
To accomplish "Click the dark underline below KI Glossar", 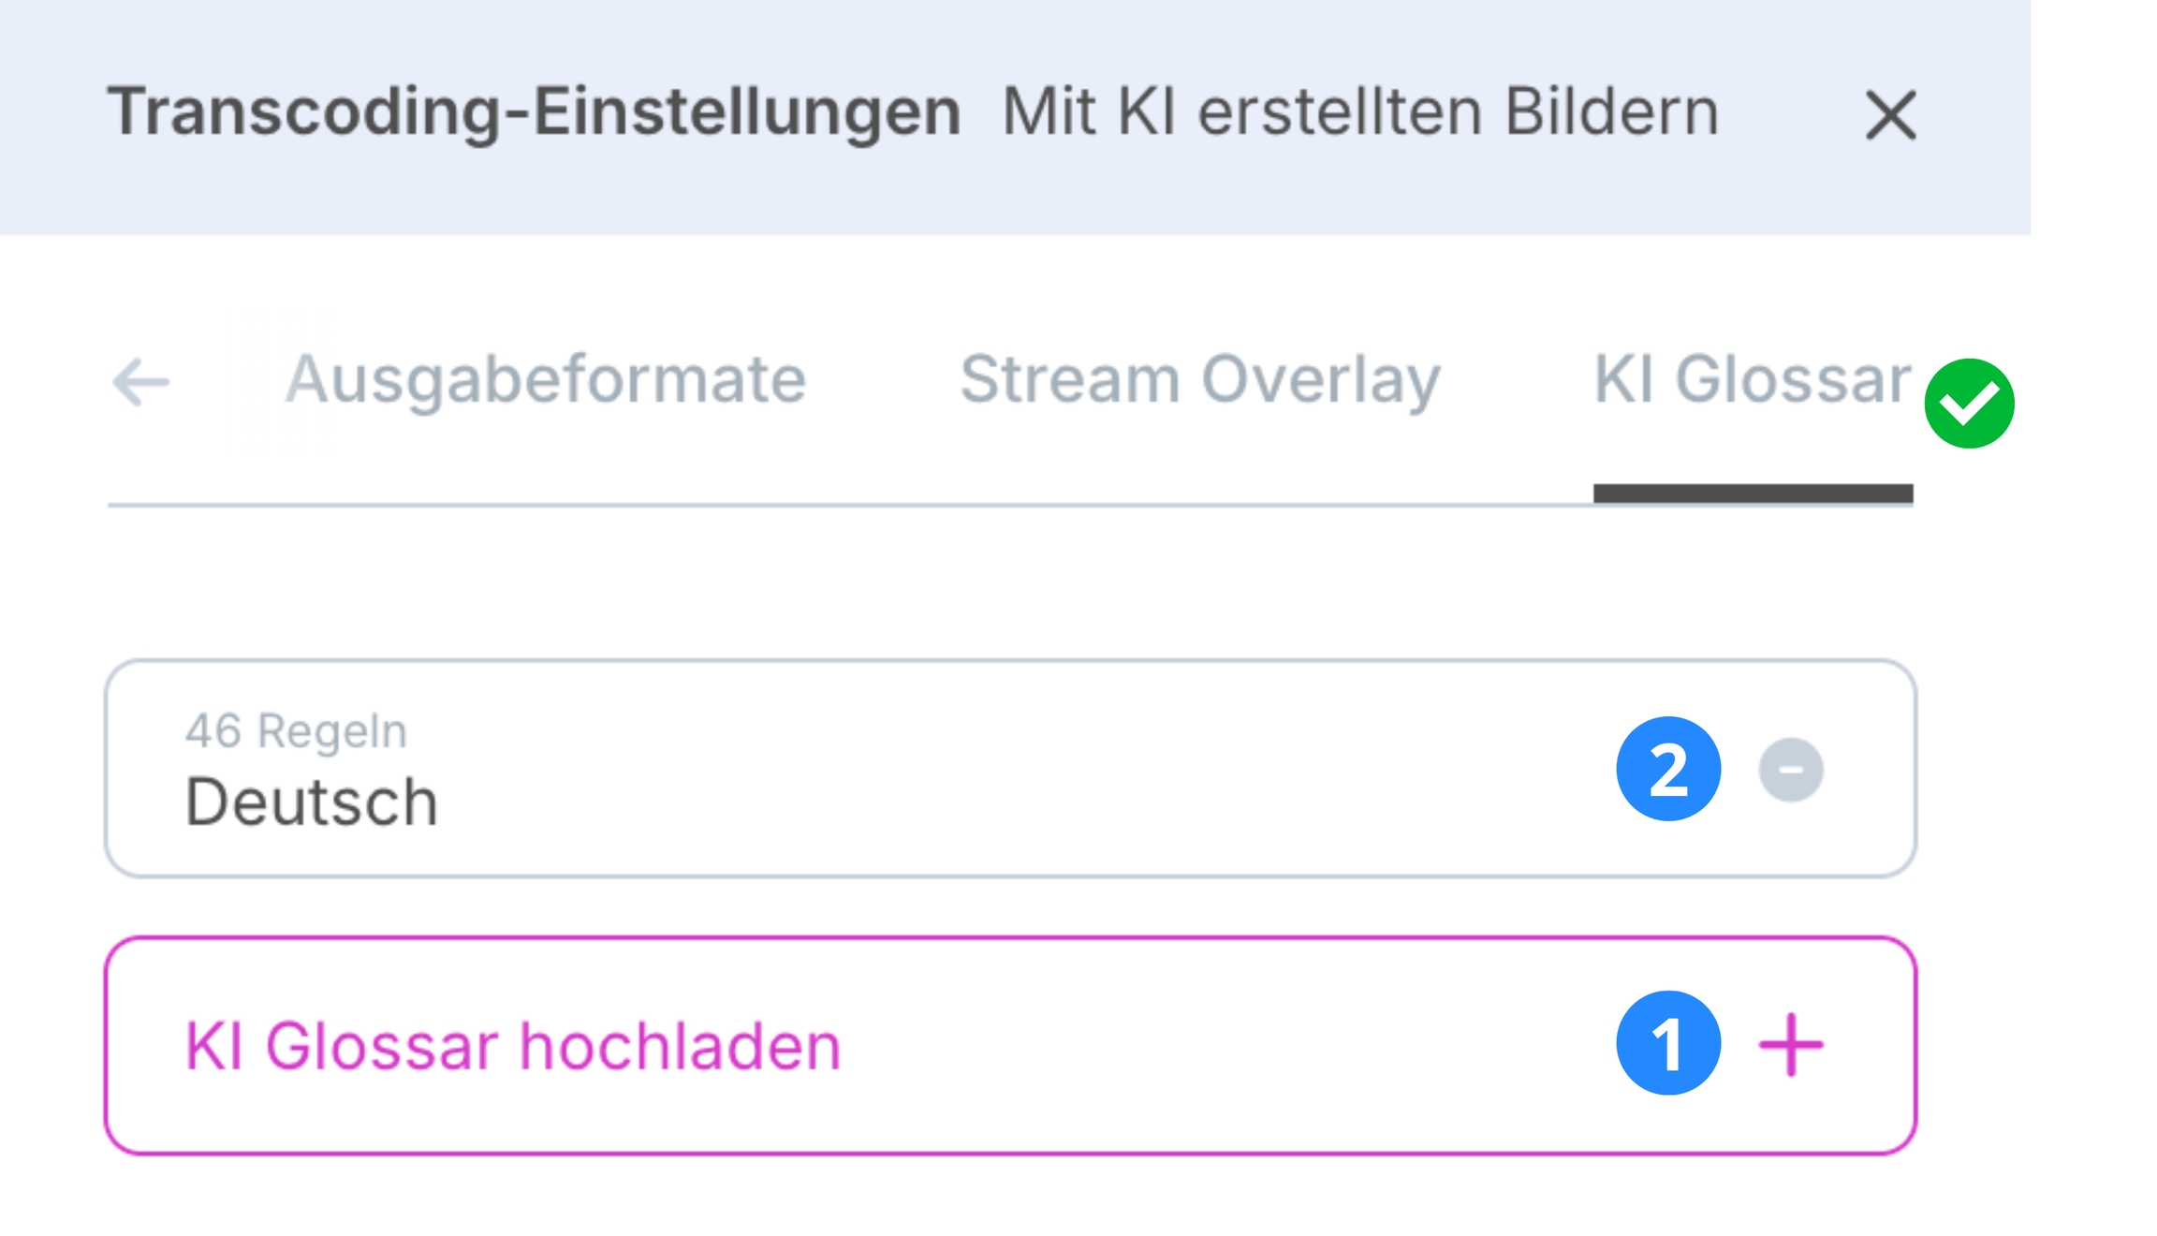I will (1753, 493).
